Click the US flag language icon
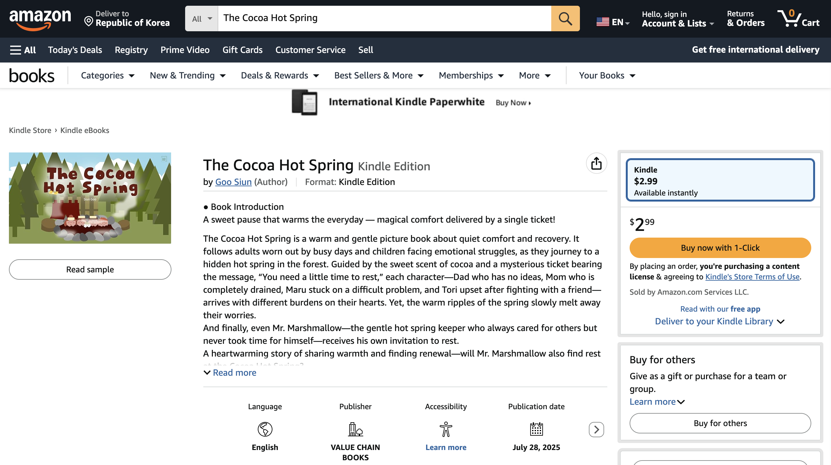 click(602, 22)
